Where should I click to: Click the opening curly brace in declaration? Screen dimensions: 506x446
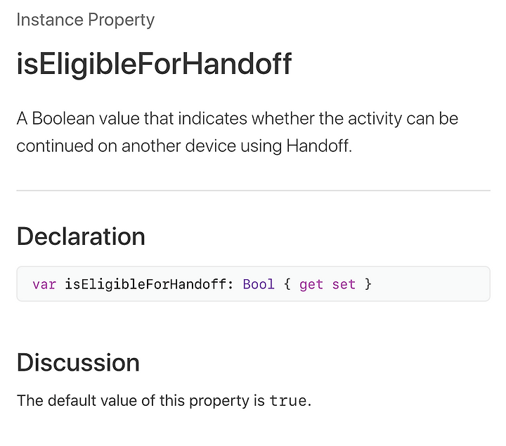[287, 284]
